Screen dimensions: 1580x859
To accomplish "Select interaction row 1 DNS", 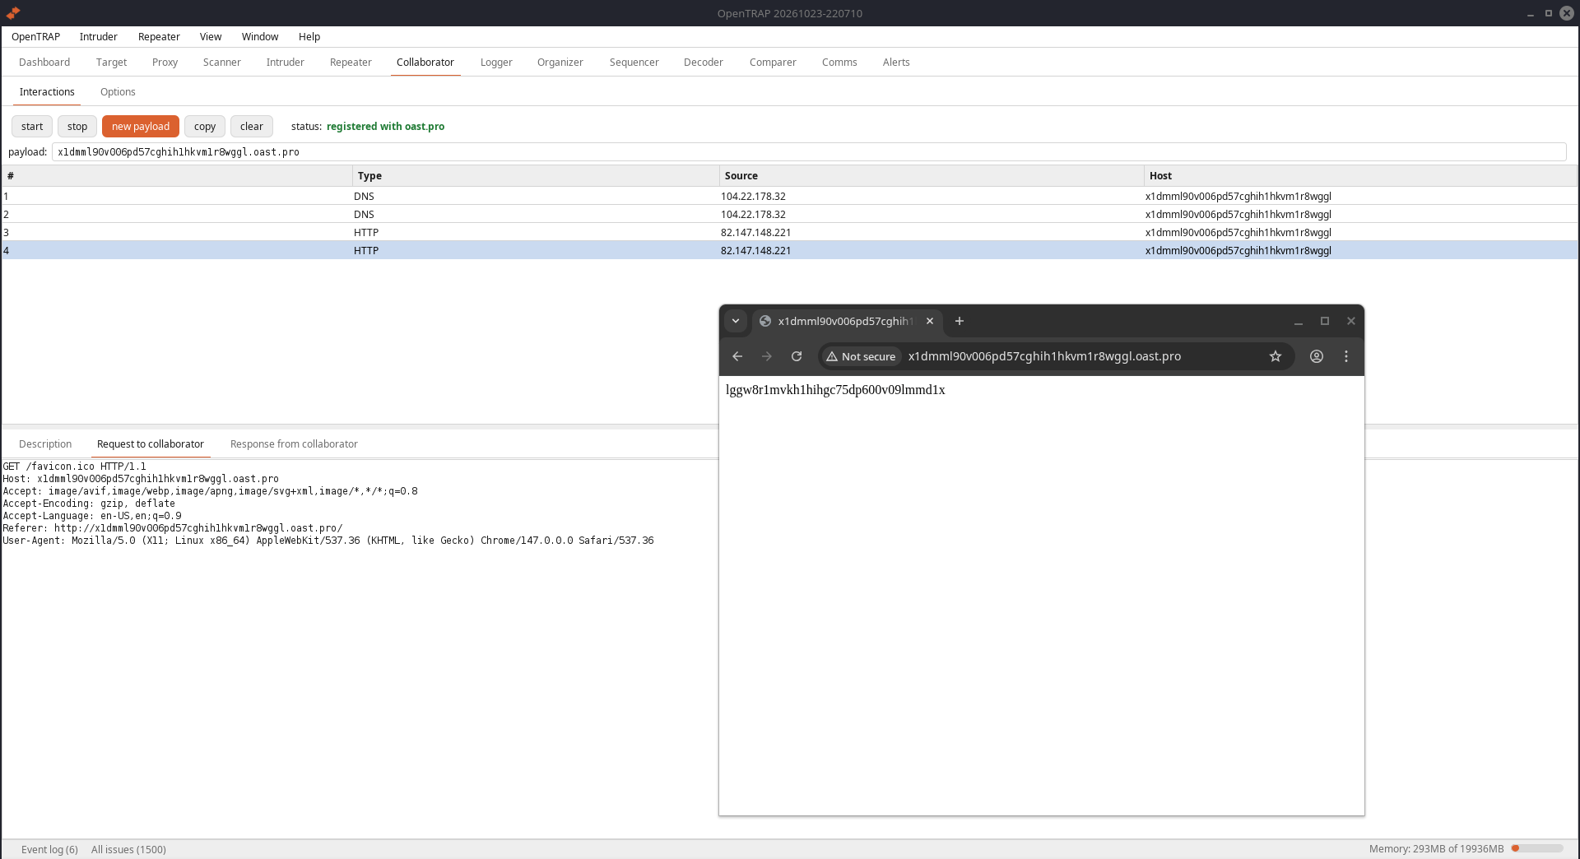I will (790, 196).
